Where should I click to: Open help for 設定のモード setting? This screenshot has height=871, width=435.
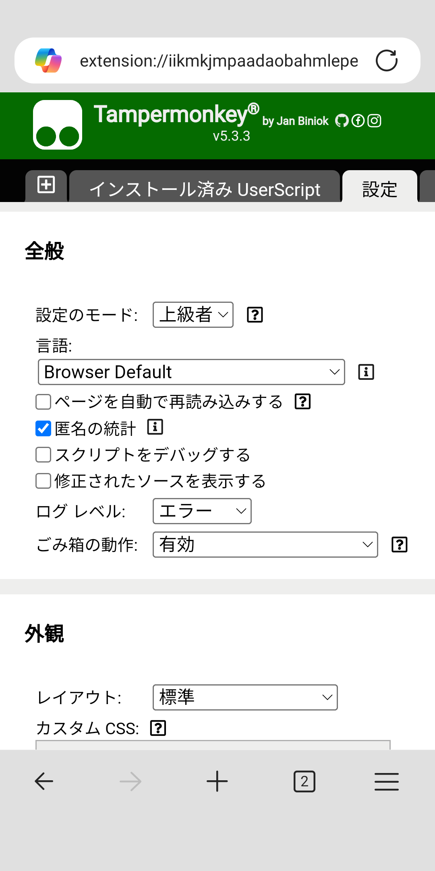coord(255,315)
